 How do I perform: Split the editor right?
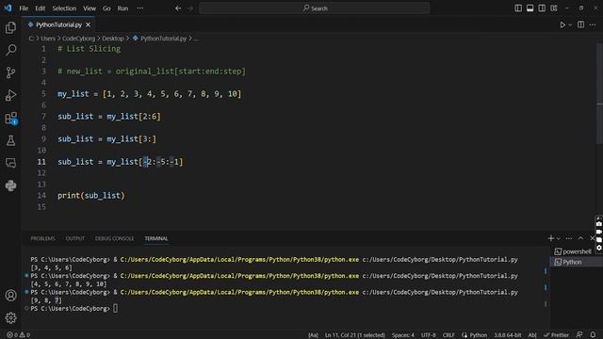580,24
